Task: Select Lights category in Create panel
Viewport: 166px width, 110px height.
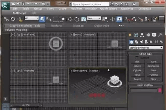Action: tap(141, 42)
